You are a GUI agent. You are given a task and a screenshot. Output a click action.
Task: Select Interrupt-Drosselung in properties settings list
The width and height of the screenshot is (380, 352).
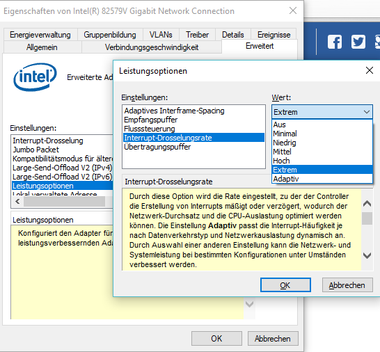63,141
